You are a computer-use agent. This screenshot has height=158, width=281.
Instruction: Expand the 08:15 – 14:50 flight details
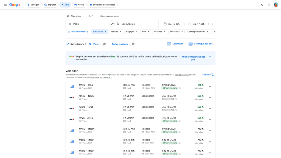[210, 141]
